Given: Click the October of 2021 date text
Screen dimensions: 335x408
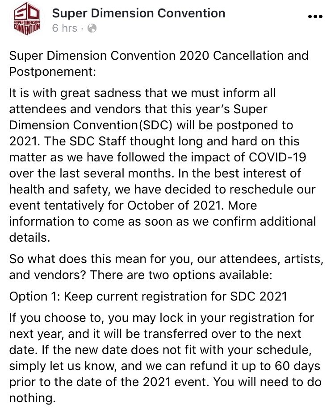Looking at the screenshot, I should [x=176, y=206].
